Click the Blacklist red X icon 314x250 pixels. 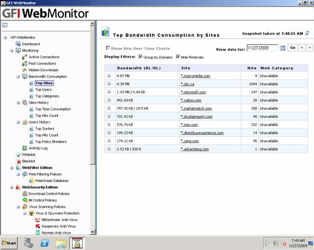pyautogui.click(x=19, y=161)
